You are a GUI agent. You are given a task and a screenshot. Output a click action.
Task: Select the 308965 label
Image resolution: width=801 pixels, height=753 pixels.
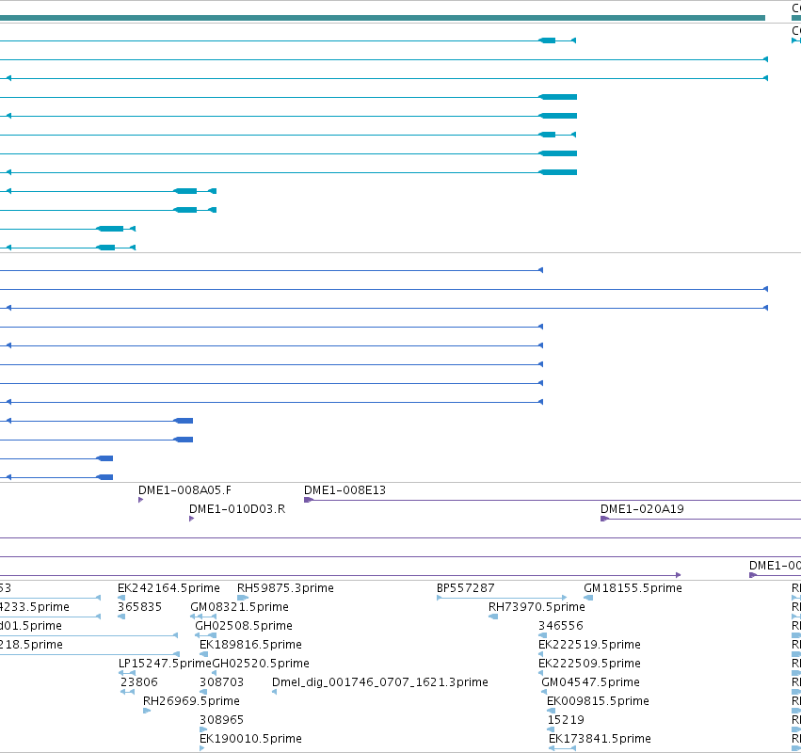click(x=221, y=720)
